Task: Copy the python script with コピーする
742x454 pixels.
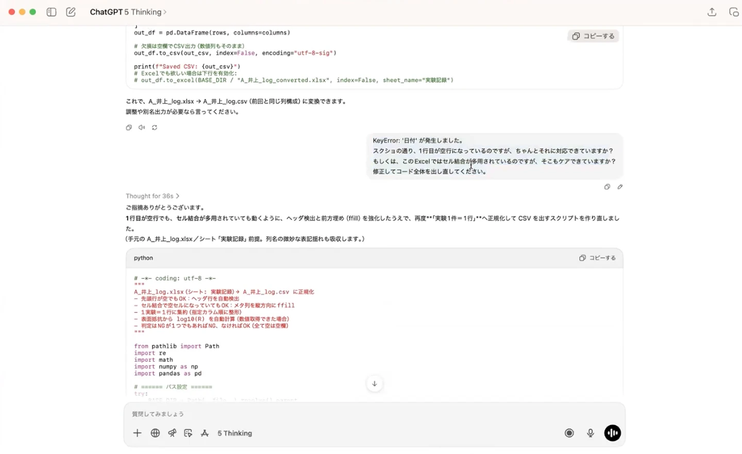Action: pos(597,258)
